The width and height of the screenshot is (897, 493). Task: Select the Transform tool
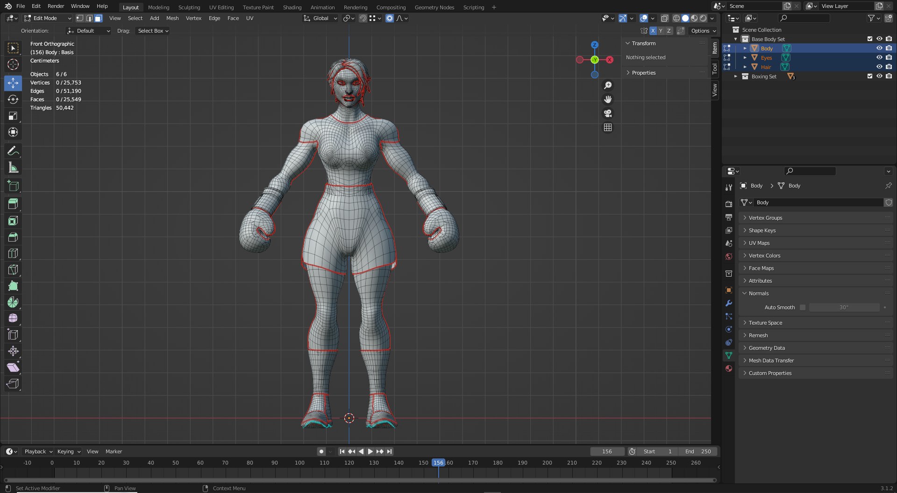click(x=13, y=132)
